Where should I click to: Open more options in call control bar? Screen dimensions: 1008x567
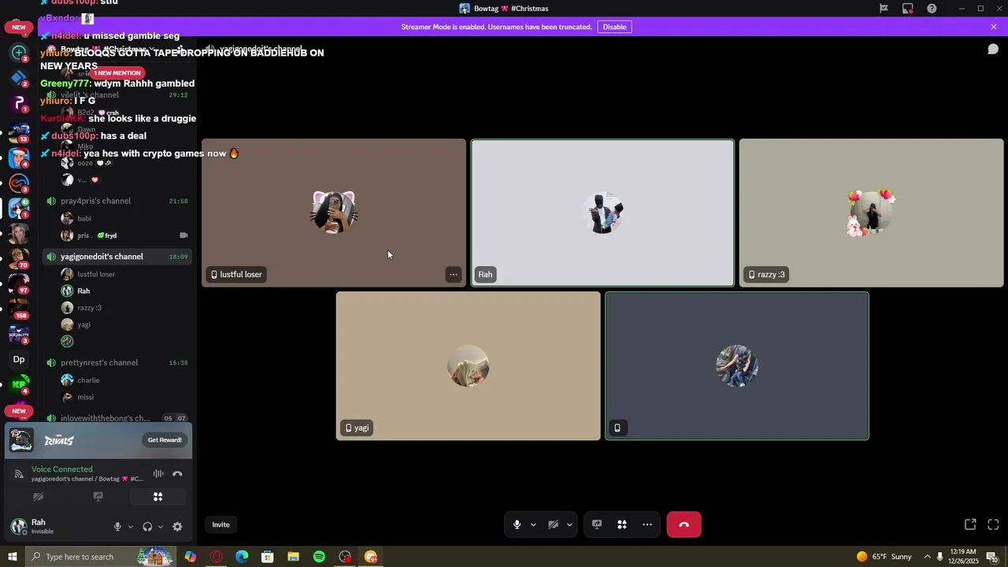click(x=647, y=524)
